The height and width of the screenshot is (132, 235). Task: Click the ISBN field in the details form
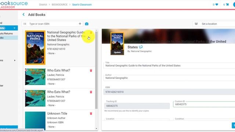169,92
